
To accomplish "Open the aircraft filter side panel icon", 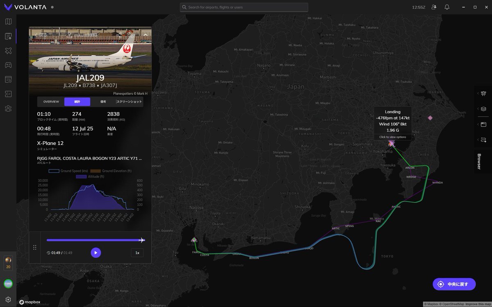I will coord(483,93).
